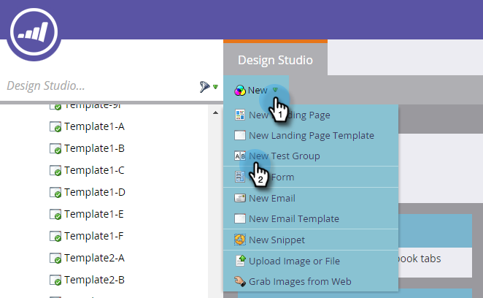Click the New Snippet icon
Screen dimensions: 483x298
pos(239,240)
